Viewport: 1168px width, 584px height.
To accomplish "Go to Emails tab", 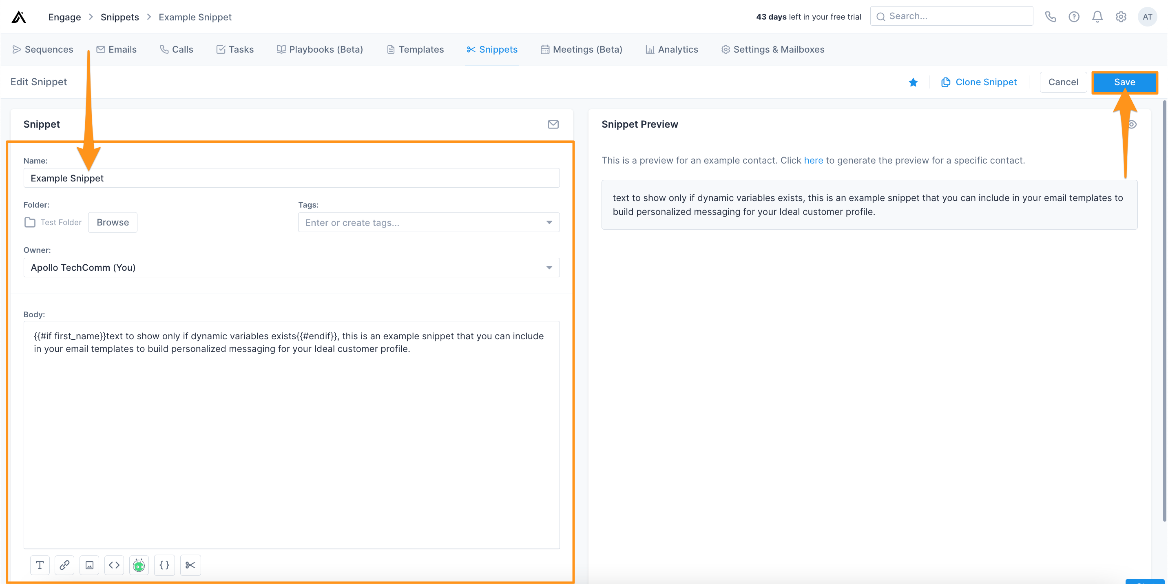I will 116,49.
